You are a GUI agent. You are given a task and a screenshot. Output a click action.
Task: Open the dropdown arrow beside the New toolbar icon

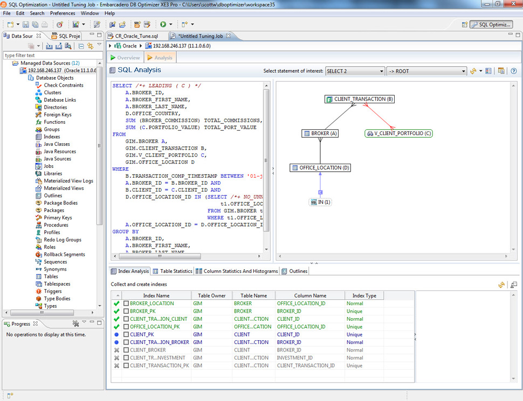(x=18, y=24)
